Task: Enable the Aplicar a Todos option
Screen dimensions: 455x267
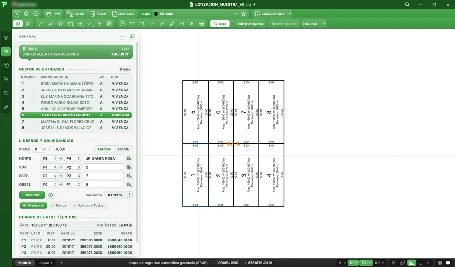Action: click(88, 205)
